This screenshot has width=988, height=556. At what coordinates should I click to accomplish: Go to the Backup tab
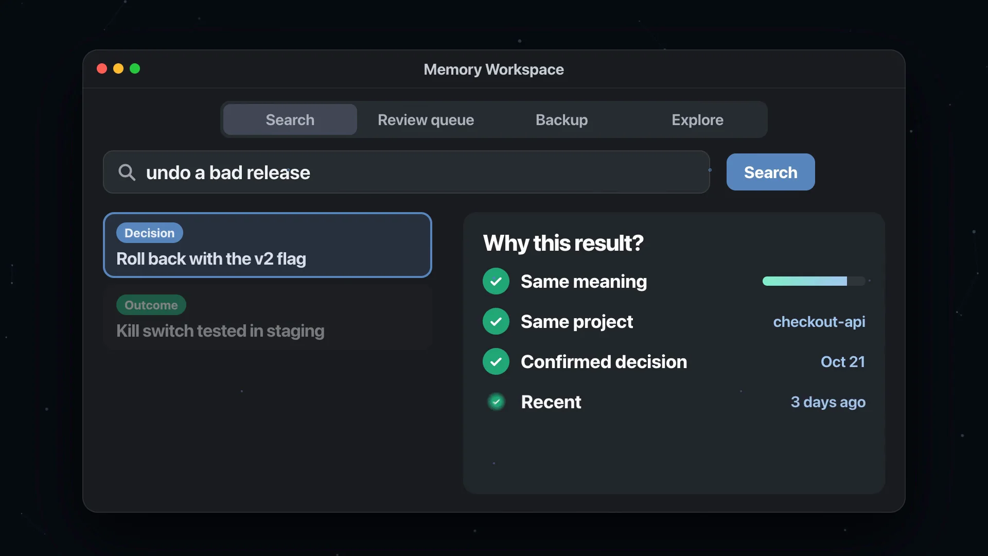(x=562, y=119)
